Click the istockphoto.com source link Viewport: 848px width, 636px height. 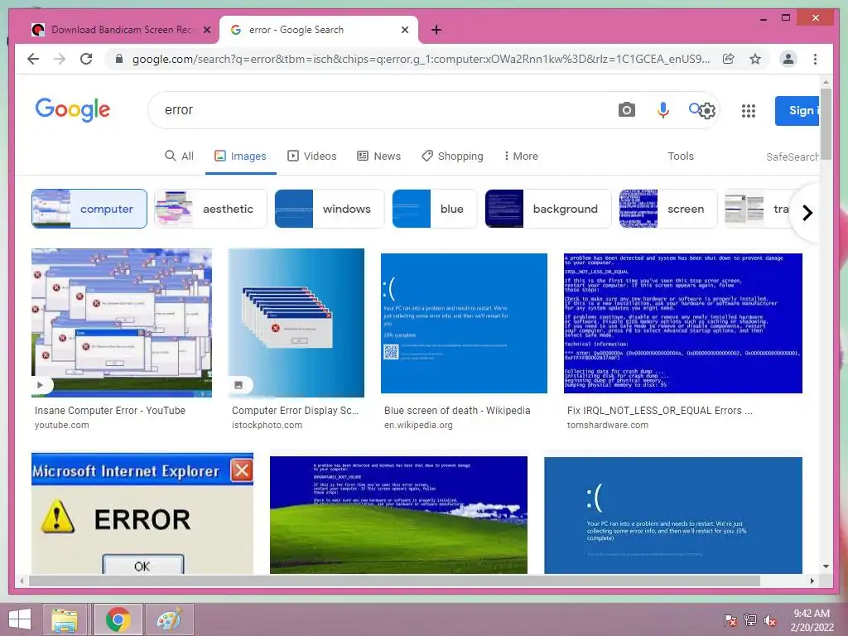[x=267, y=425]
